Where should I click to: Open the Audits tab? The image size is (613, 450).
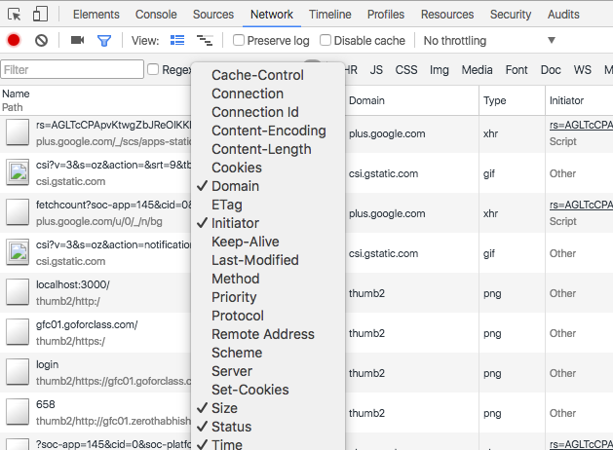tap(563, 15)
